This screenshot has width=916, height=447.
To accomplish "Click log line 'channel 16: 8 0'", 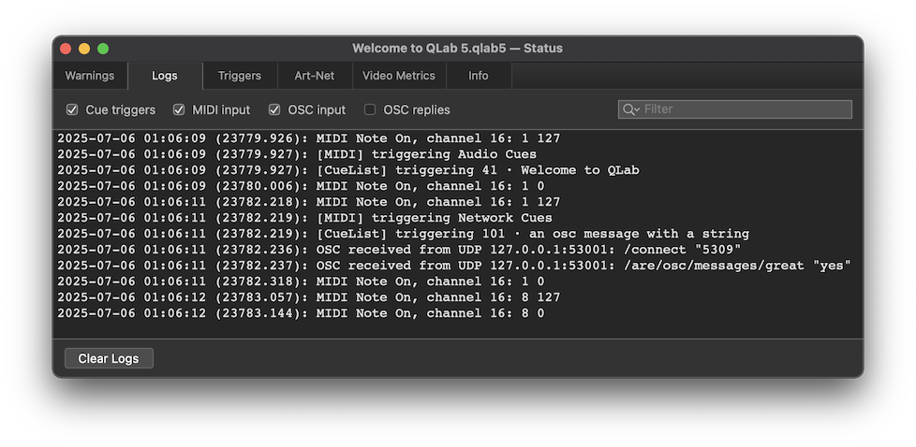I will pos(301,313).
